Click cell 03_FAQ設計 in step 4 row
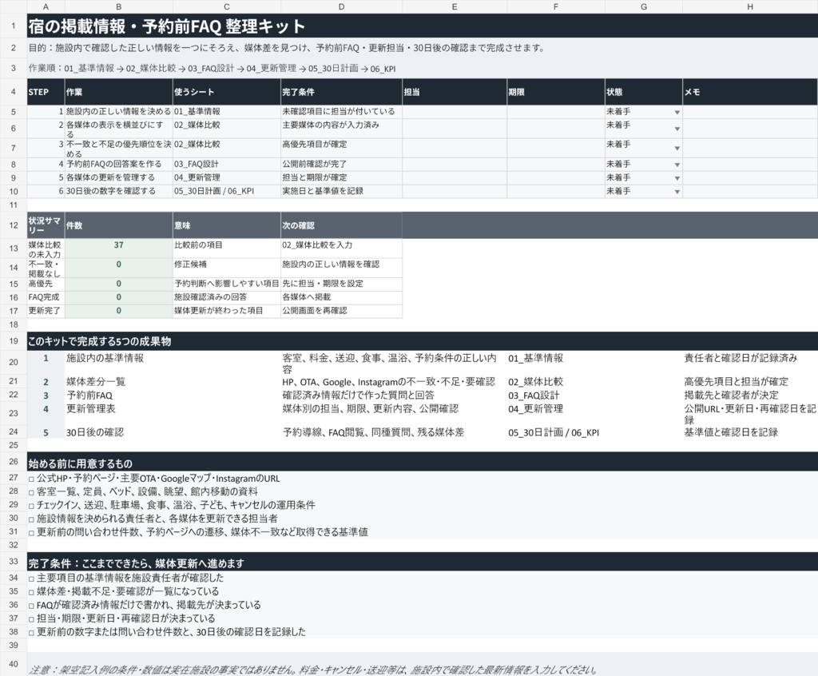The height and width of the screenshot is (676, 818). (x=226, y=165)
